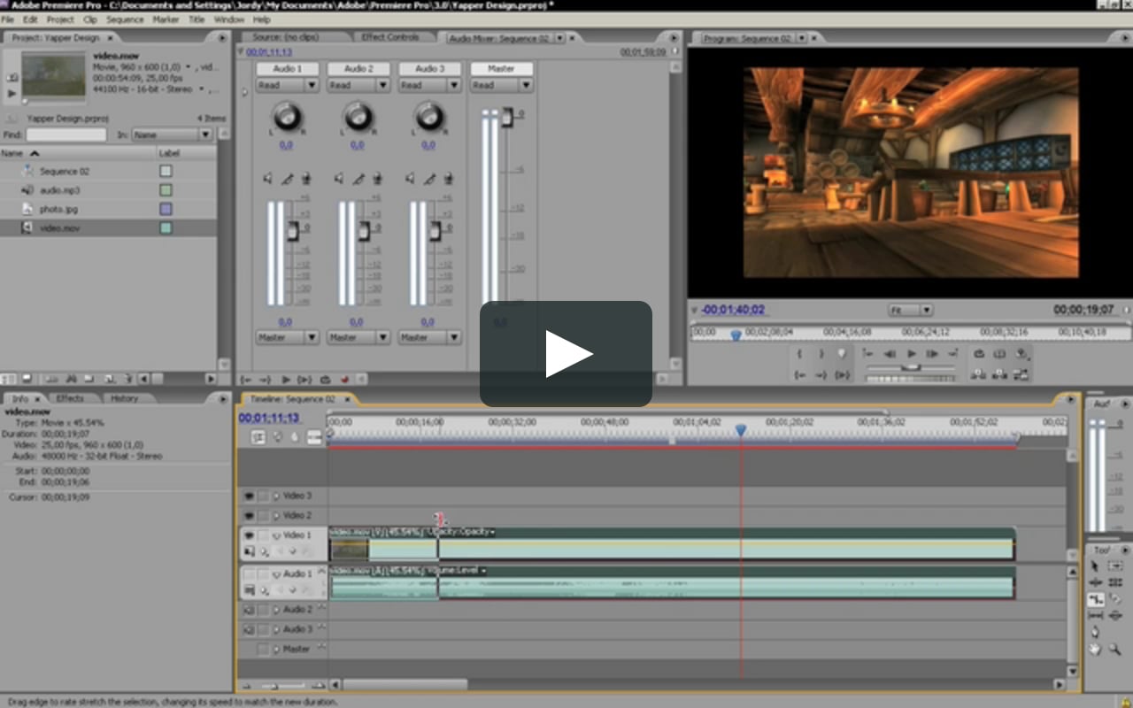Toggle Audio 3 track speaker output
Image resolution: width=1133 pixels, height=708 pixels.
click(249, 629)
